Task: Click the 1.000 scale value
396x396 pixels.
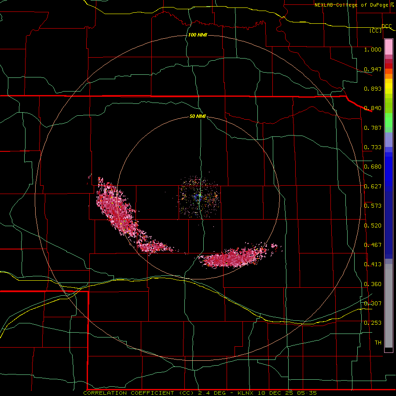Action: [373, 50]
